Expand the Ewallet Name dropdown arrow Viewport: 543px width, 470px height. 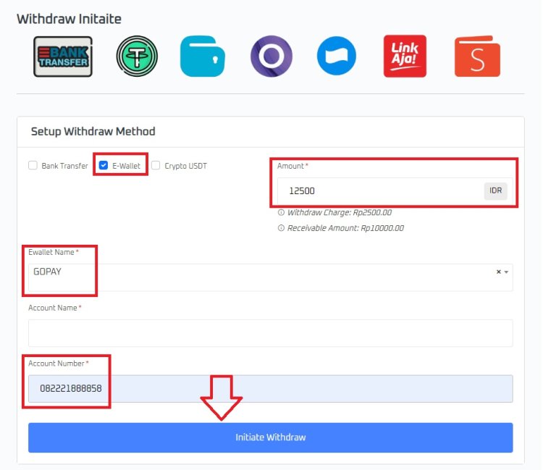point(506,272)
